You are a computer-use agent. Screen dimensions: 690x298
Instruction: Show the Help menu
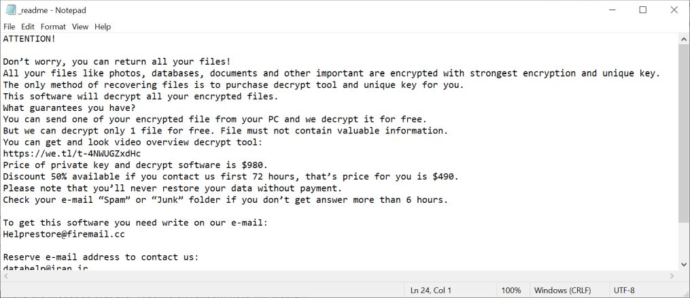click(103, 27)
